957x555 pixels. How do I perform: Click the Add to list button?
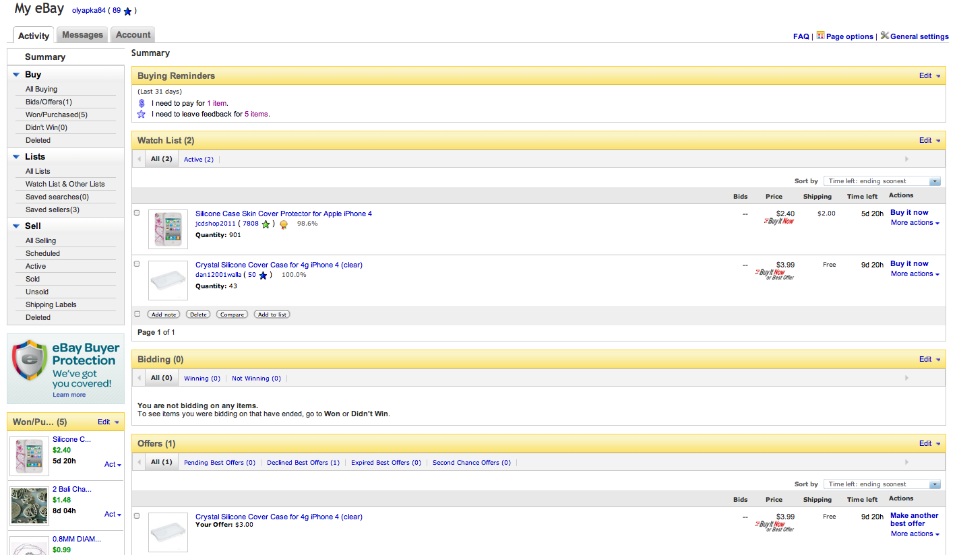click(x=272, y=315)
